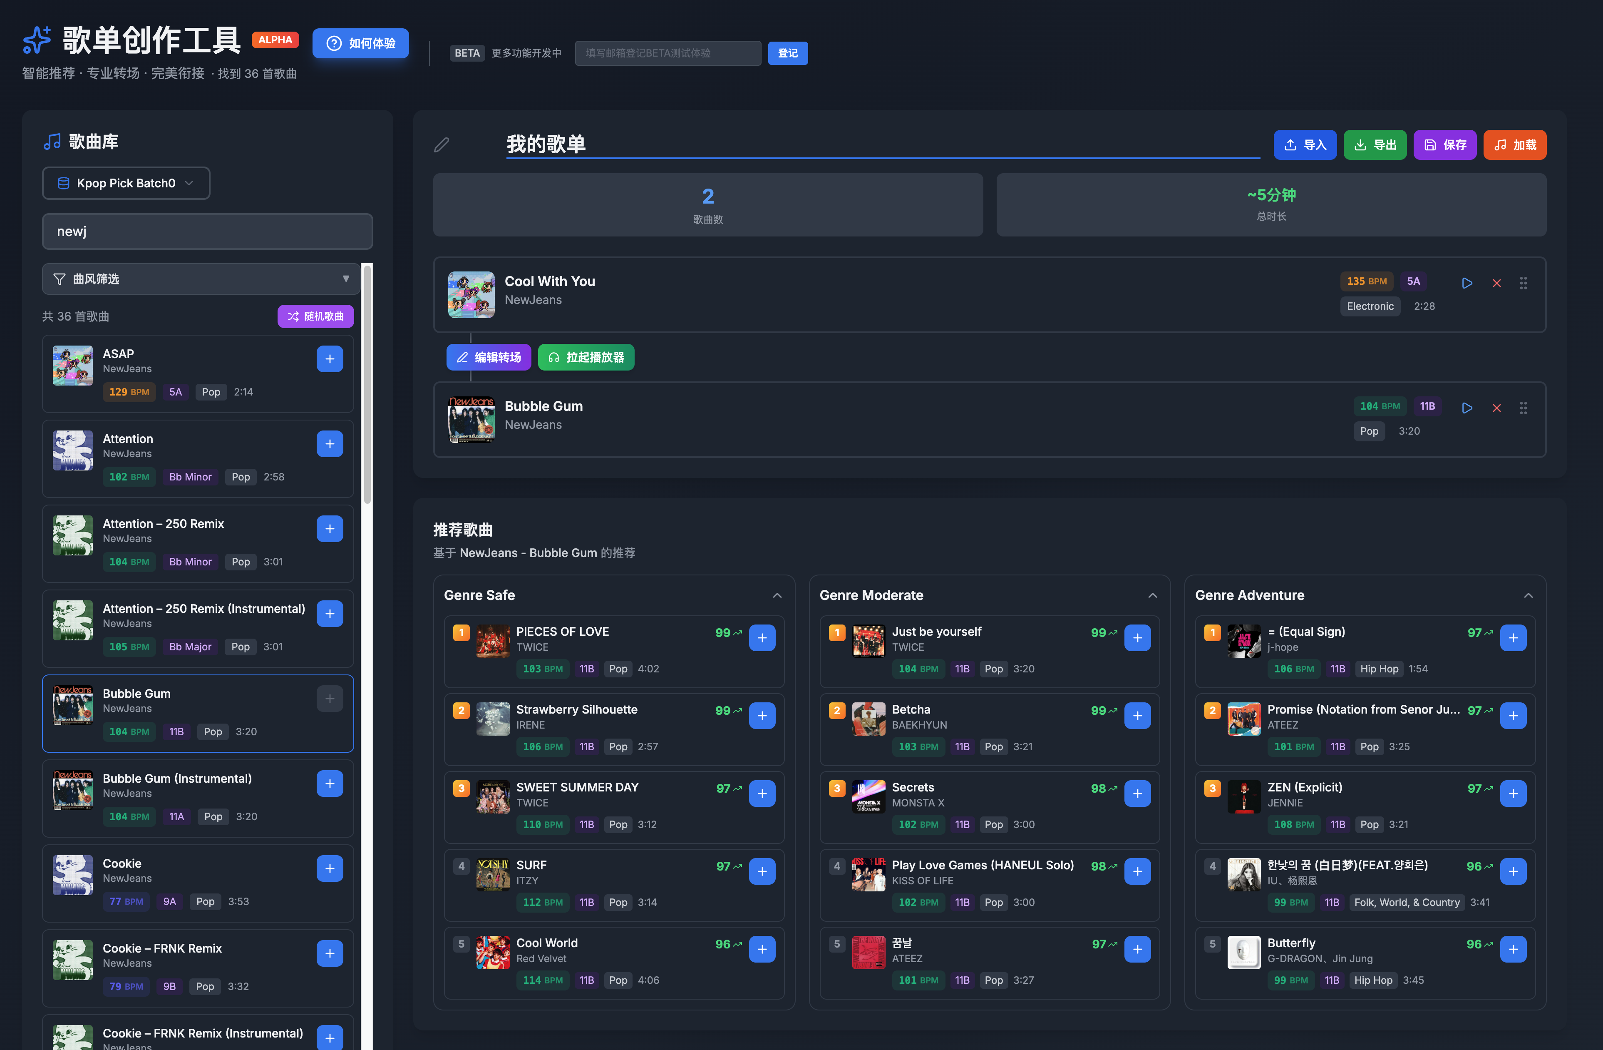Screen dimensions: 1603x1050
Task: Click 加载 load button
Action: [x=1515, y=145]
